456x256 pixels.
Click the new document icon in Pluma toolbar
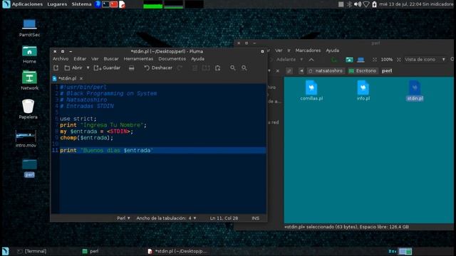(56, 68)
